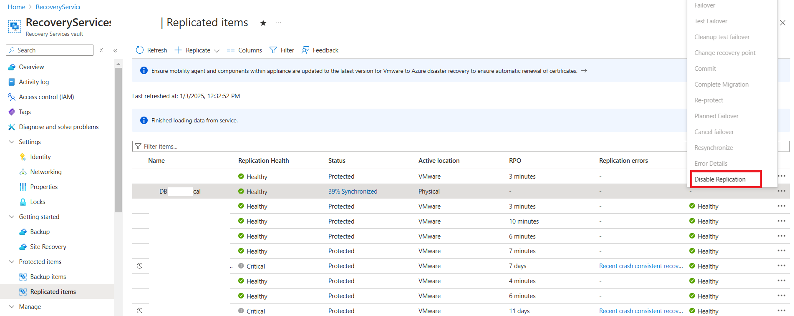
Task: Click the Replicate plus icon
Action: coord(178,50)
